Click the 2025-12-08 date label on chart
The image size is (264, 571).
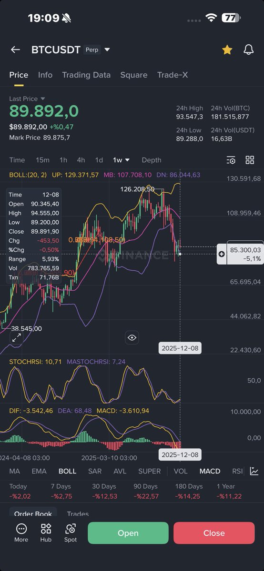click(x=181, y=348)
